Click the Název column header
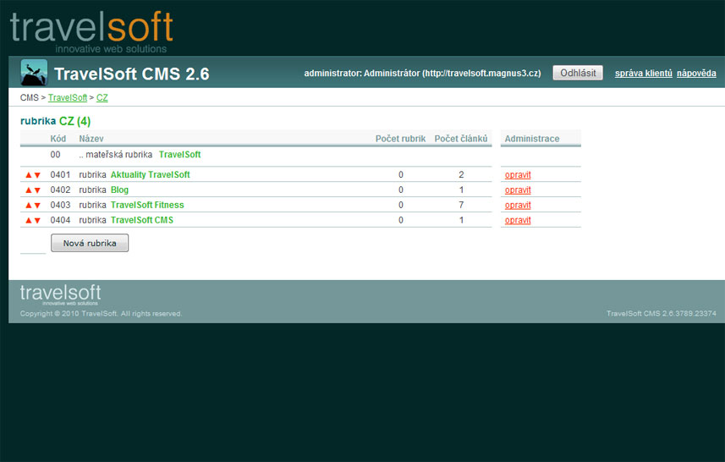725x462 pixels. [91, 139]
